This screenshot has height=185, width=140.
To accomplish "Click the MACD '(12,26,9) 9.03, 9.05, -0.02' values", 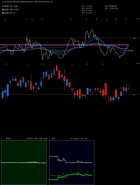I will (36, 138).
